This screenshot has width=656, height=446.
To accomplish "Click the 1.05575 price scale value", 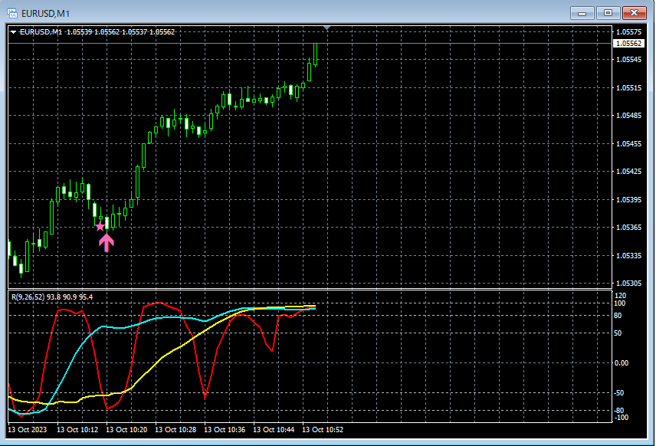I will (x=629, y=31).
